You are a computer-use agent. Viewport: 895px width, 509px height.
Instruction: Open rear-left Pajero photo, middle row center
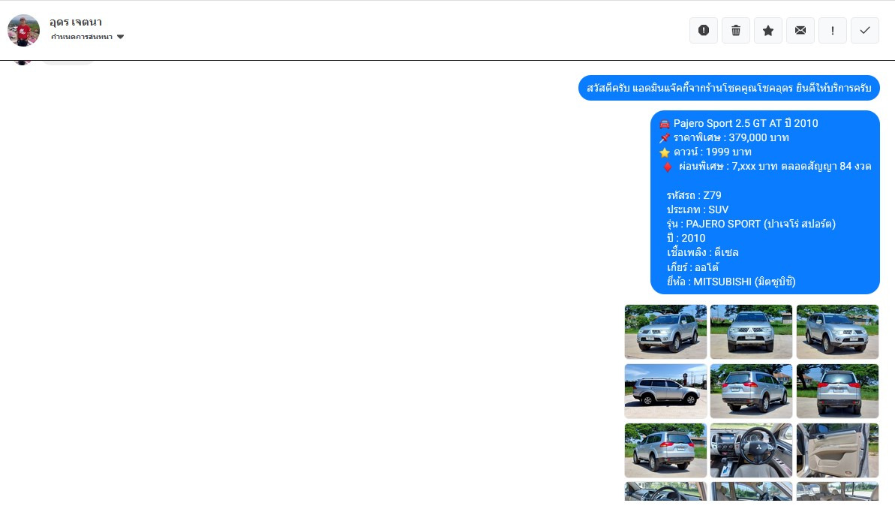point(751,391)
